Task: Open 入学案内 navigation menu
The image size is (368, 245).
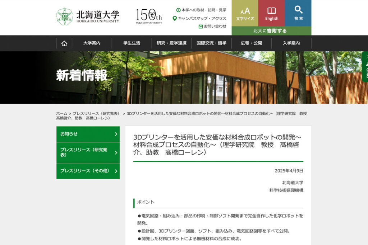Action: point(291,43)
